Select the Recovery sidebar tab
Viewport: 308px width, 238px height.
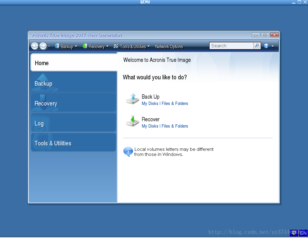pyautogui.click(x=73, y=103)
